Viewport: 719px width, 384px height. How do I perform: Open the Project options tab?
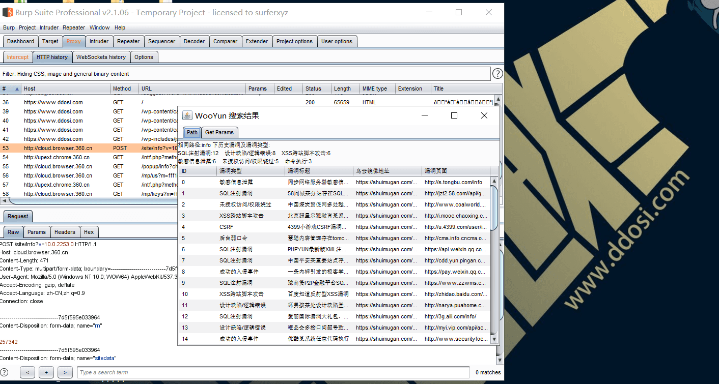point(295,41)
